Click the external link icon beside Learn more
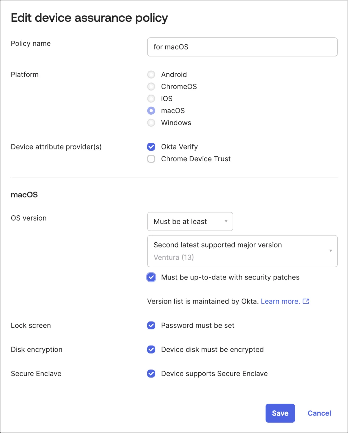The height and width of the screenshot is (433, 348). (x=306, y=301)
